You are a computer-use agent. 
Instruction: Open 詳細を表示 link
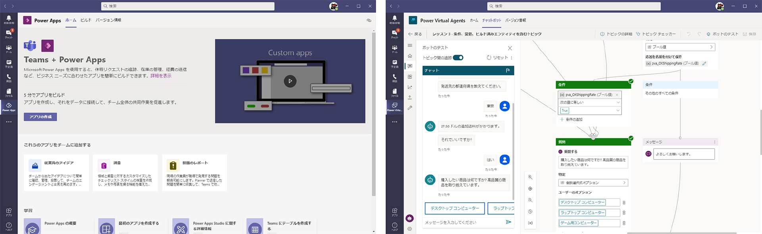coord(161,76)
